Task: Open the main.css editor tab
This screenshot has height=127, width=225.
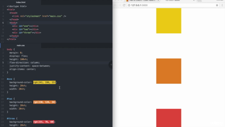Action: coord(21,46)
